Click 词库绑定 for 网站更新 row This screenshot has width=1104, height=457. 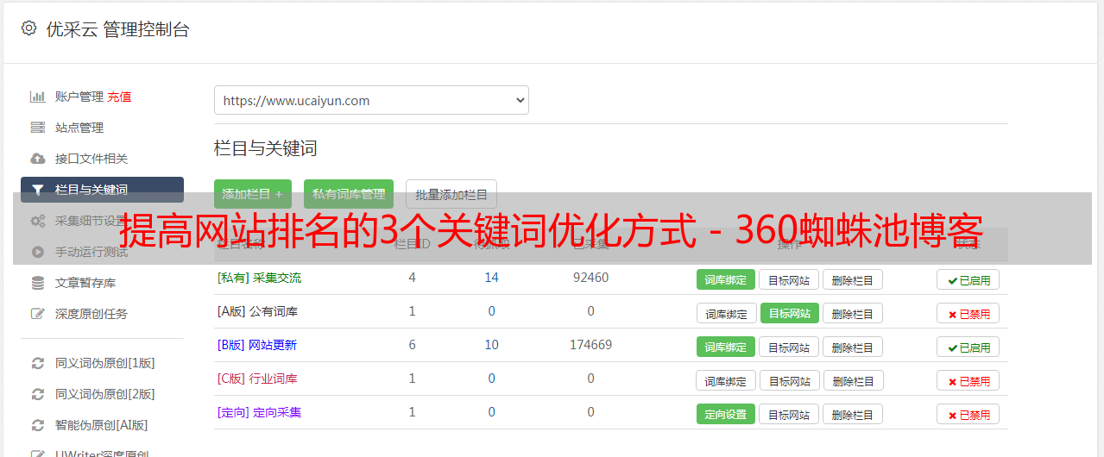tap(726, 347)
